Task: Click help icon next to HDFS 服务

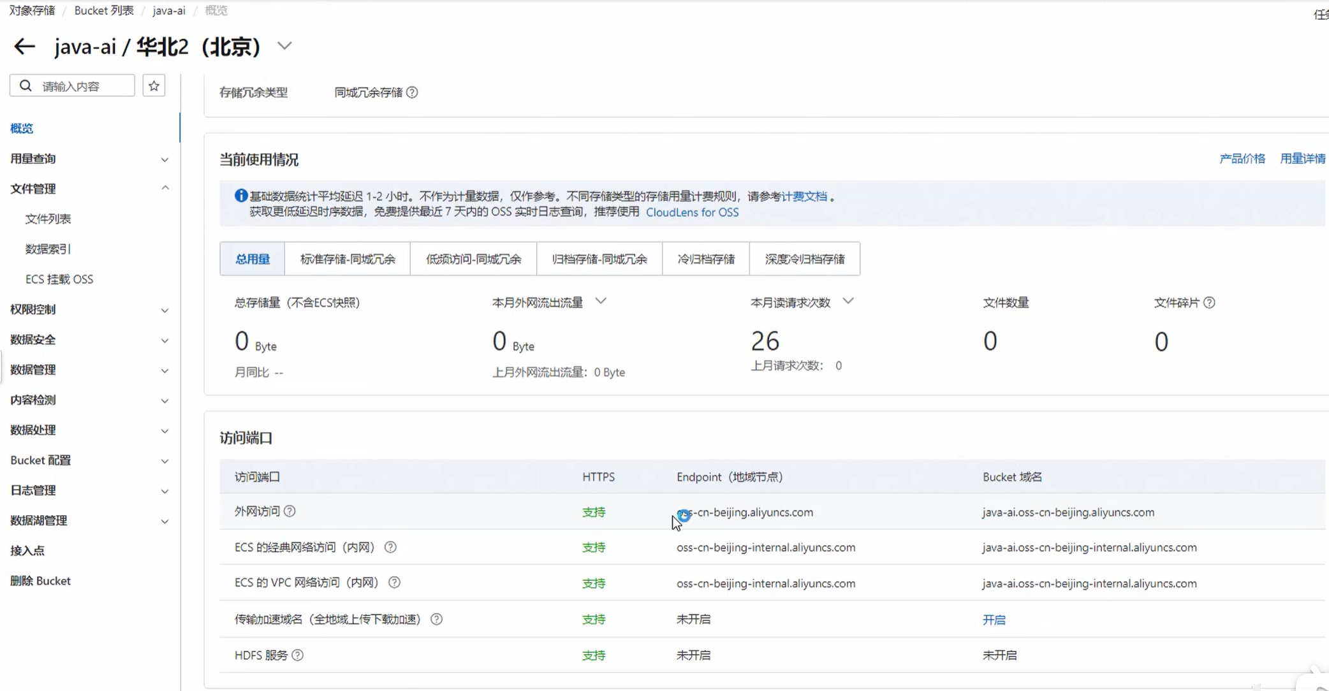Action: tap(297, 655)
